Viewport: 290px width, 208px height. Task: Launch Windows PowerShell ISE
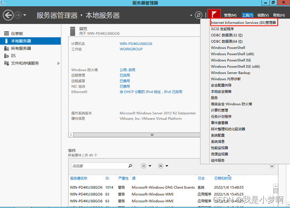point(231,60)
